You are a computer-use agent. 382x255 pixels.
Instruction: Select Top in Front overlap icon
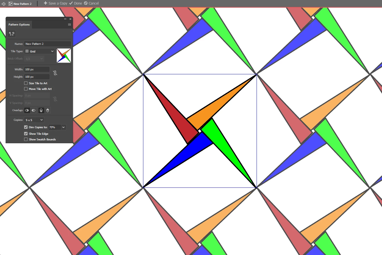(41, 110)
